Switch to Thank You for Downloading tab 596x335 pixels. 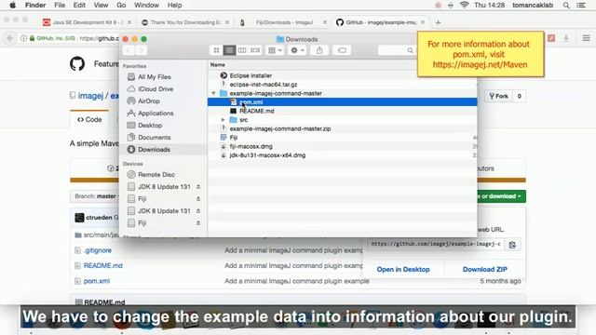pos(184,22)
